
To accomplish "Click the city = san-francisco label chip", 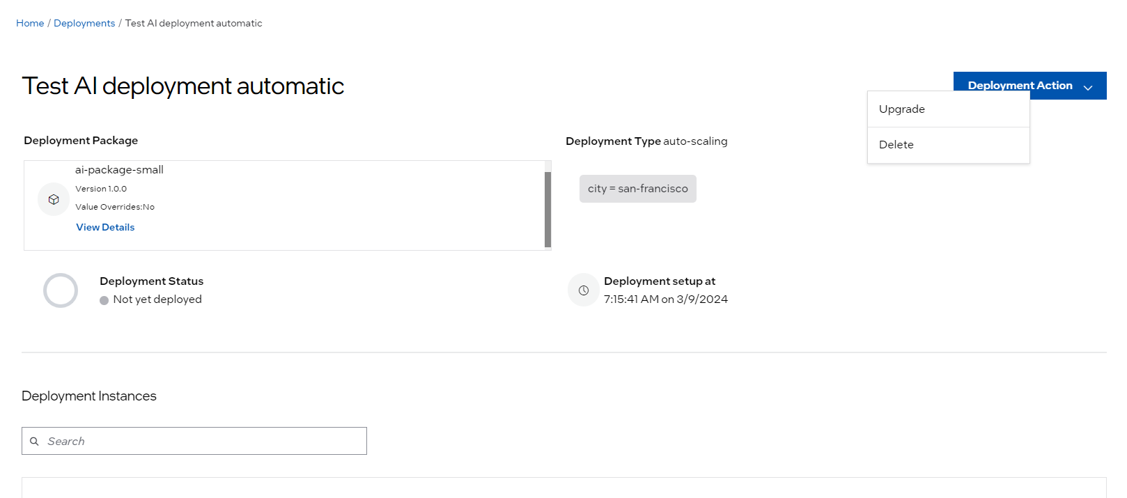I will 637,189.
